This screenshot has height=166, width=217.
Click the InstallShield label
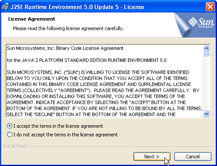coord(15,146)
